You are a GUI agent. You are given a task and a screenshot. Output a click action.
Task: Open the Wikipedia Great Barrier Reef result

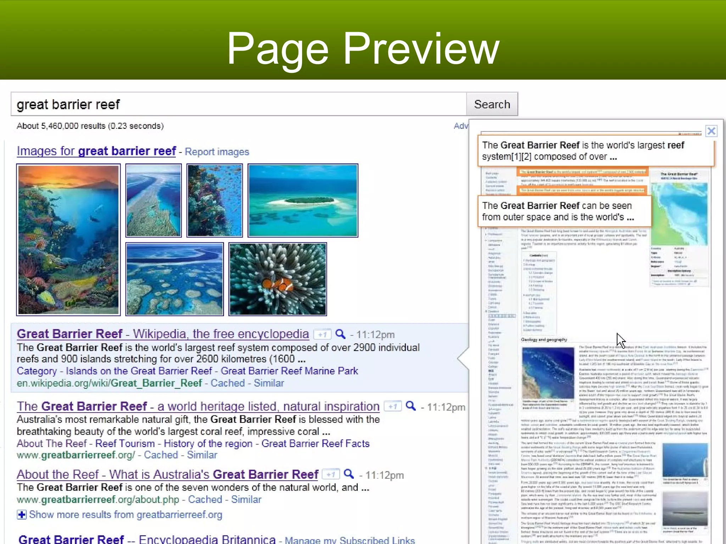pyautogui.click(x=163, y=334)
